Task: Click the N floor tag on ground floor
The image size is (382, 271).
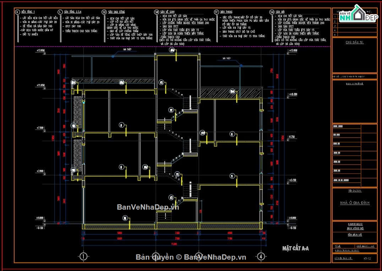Action: pos(125,218)
